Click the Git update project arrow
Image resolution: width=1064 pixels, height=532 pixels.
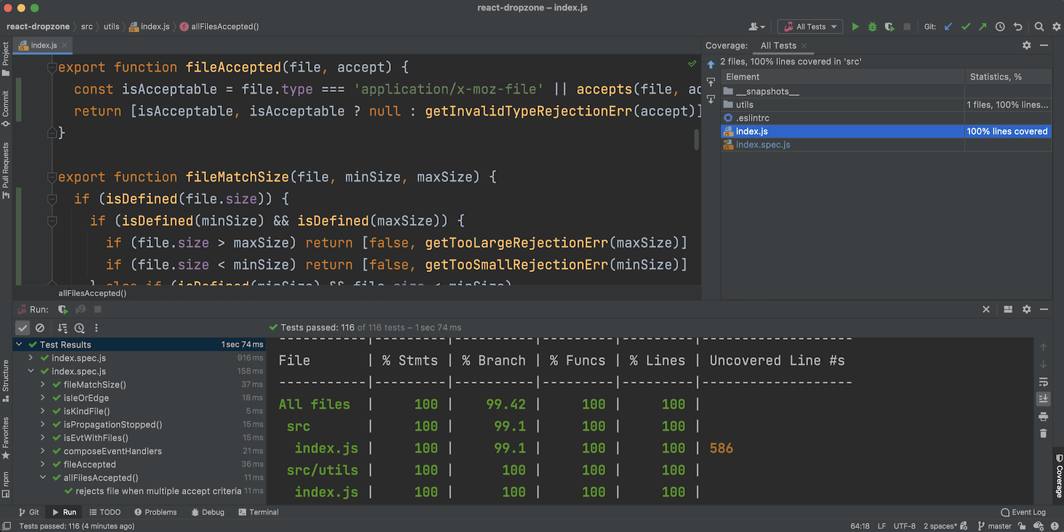point(948,27)
